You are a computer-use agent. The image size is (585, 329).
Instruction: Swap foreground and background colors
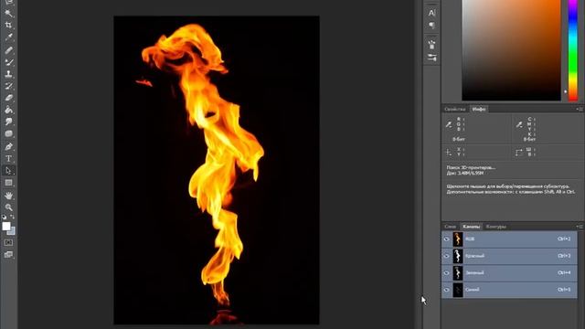[x=12, y=217]
